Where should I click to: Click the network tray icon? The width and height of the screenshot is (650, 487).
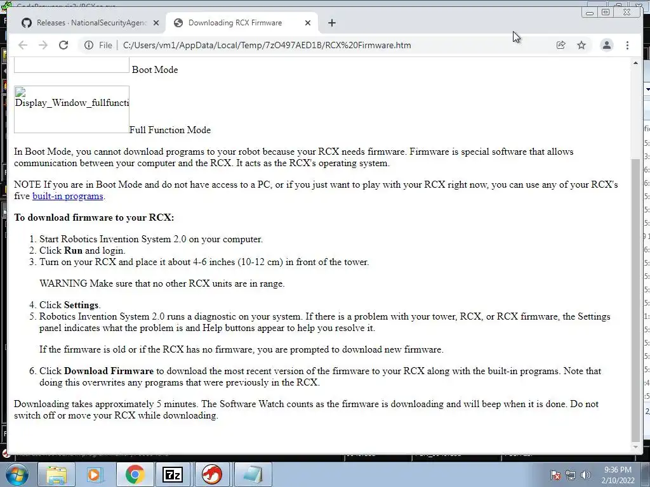pos(571,475)
